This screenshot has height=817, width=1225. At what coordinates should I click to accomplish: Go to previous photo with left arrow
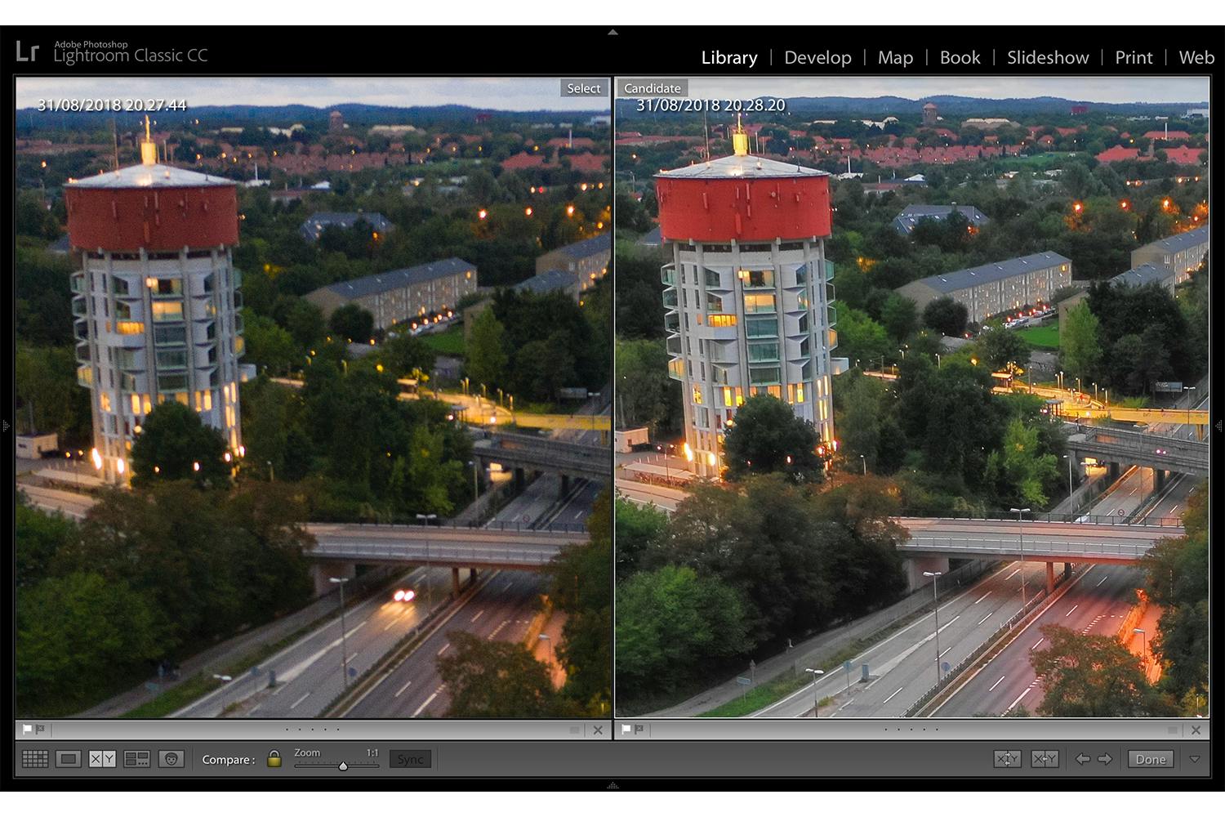(x=1083, y=759)
